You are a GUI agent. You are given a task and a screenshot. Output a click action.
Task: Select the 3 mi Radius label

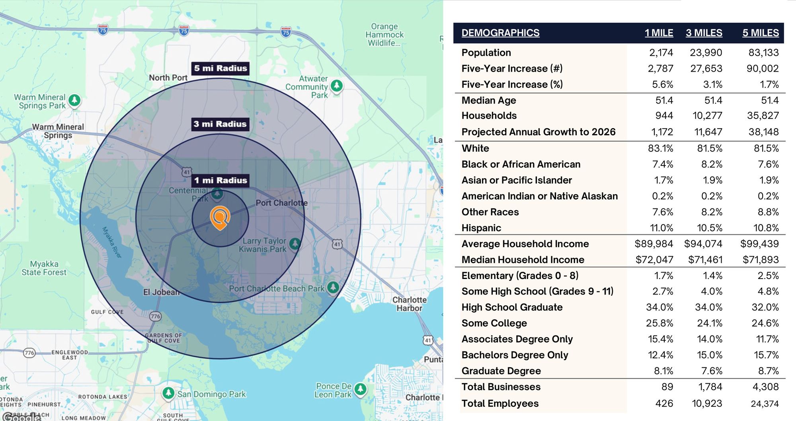pyautogui.click(x=220, y=124)
